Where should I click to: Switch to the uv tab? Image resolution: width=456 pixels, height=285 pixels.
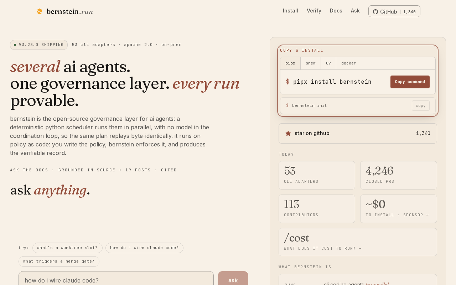pos(328,63)
